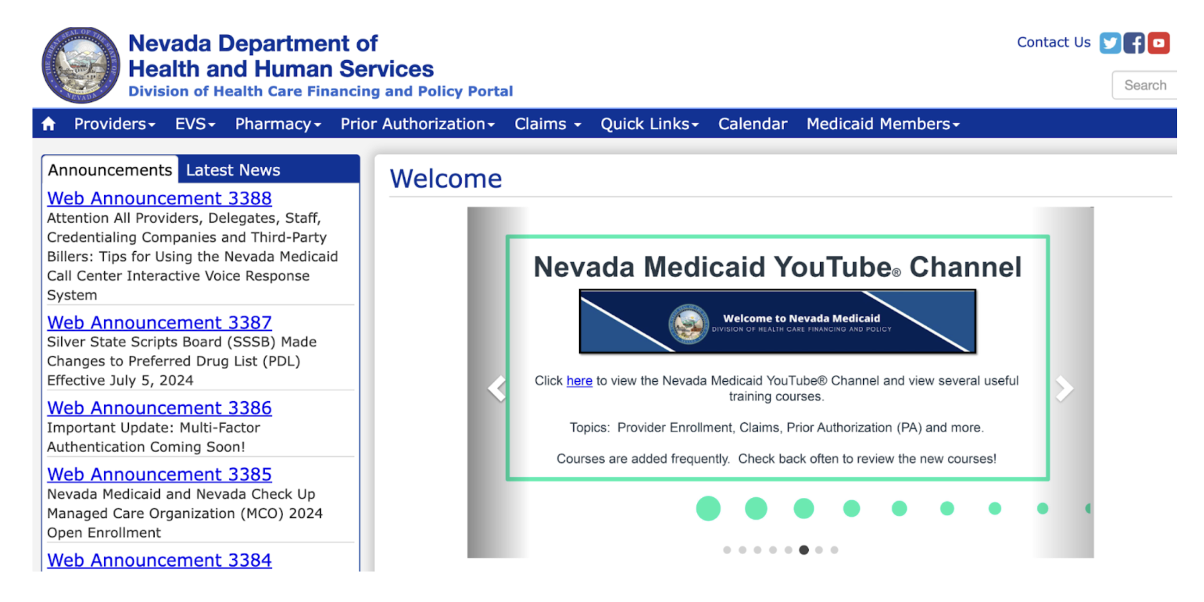Click the 'Silver State Scripts Board (SSSB)' description
The width and height of the screenshot is (1204, 602).
tap(182, 361)
